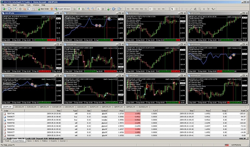Select the Equidistant Channel tool
The width and height of the screenshot is (250, 147).
click(195, 9)
